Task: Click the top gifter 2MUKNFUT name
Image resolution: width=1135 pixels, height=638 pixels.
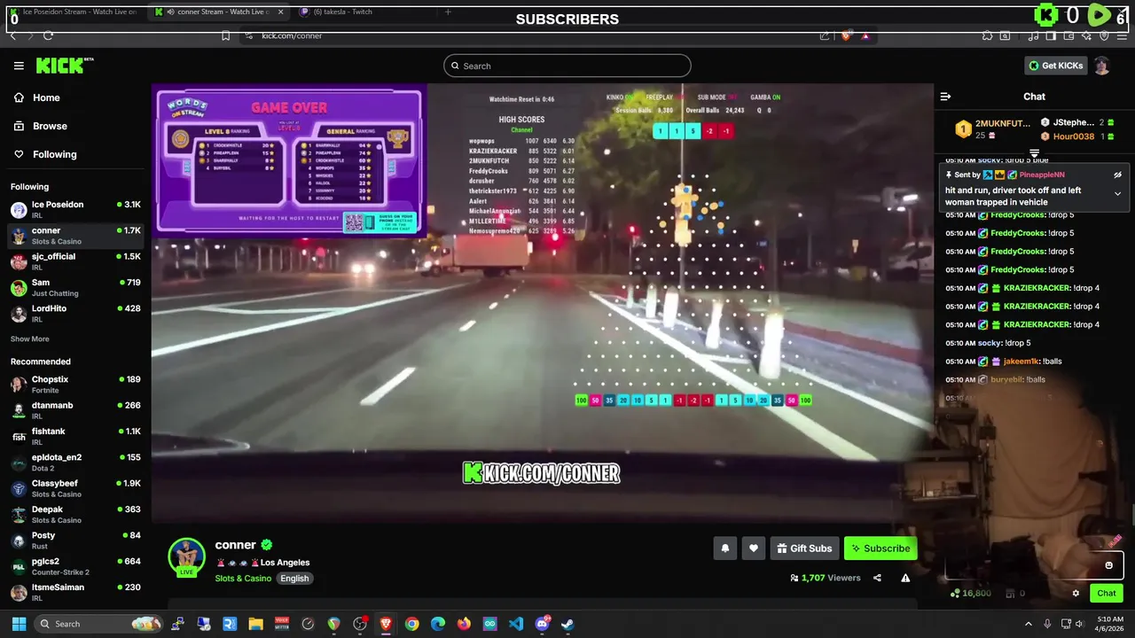Action: [1003, 123]
